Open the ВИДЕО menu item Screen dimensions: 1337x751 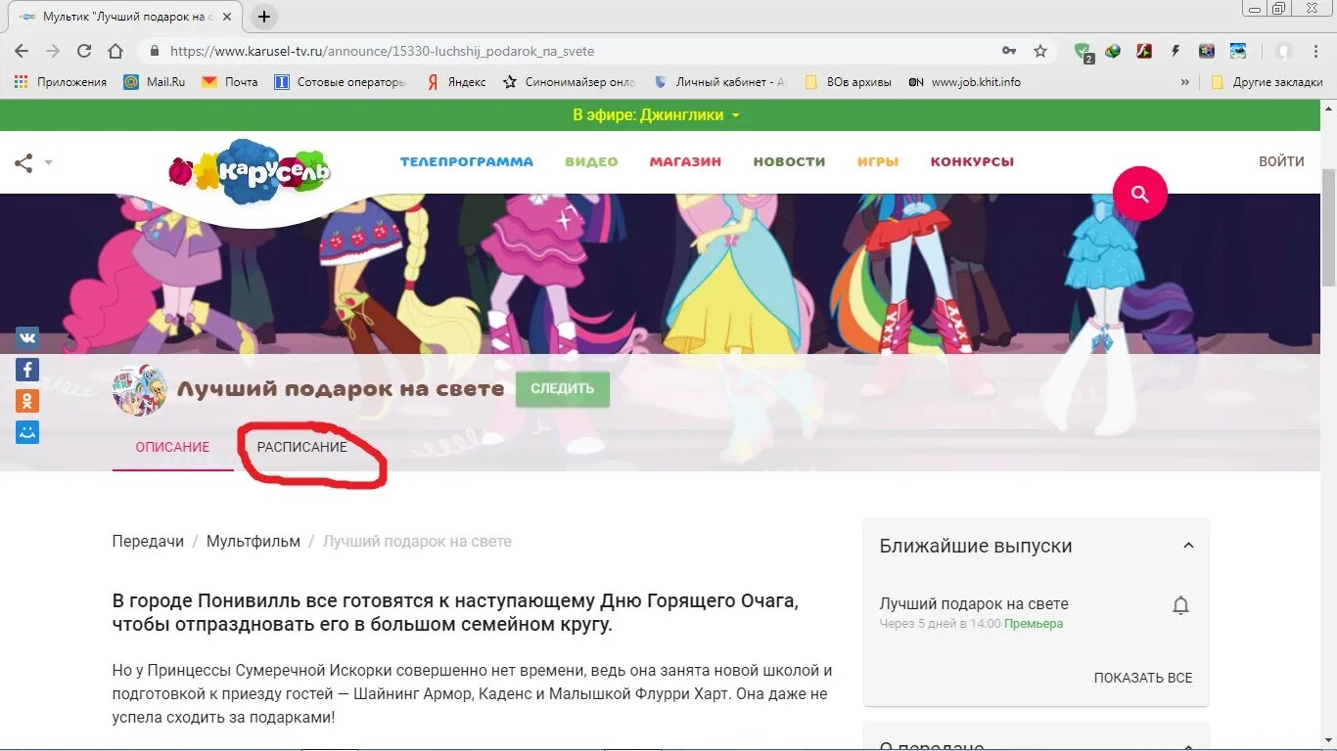coord(591,161)
